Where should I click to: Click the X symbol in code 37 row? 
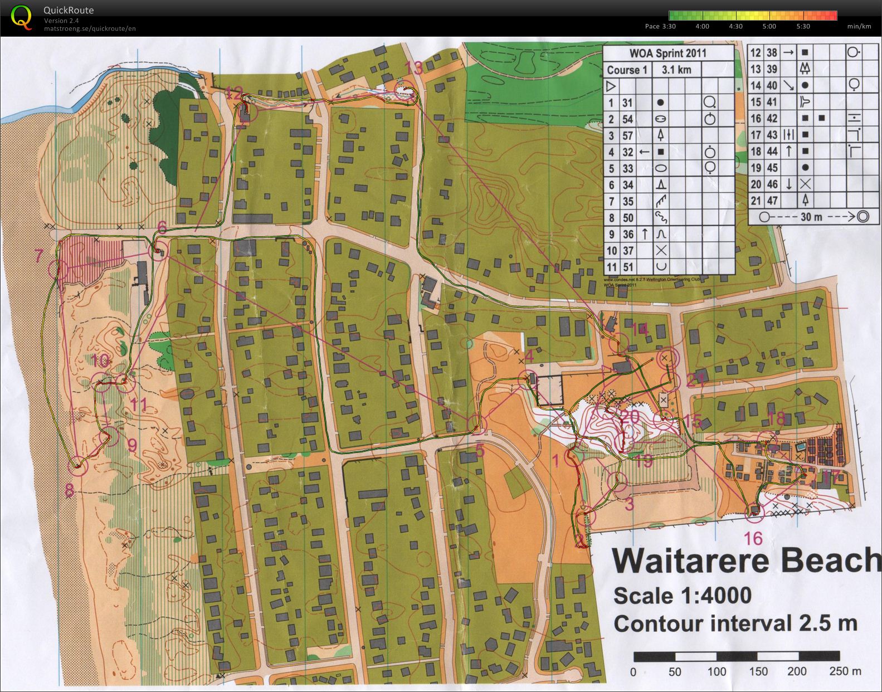(661, 251)
